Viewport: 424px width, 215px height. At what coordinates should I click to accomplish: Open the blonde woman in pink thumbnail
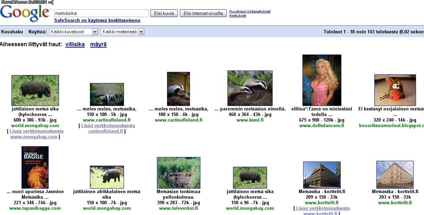click(x=322, y=80)
